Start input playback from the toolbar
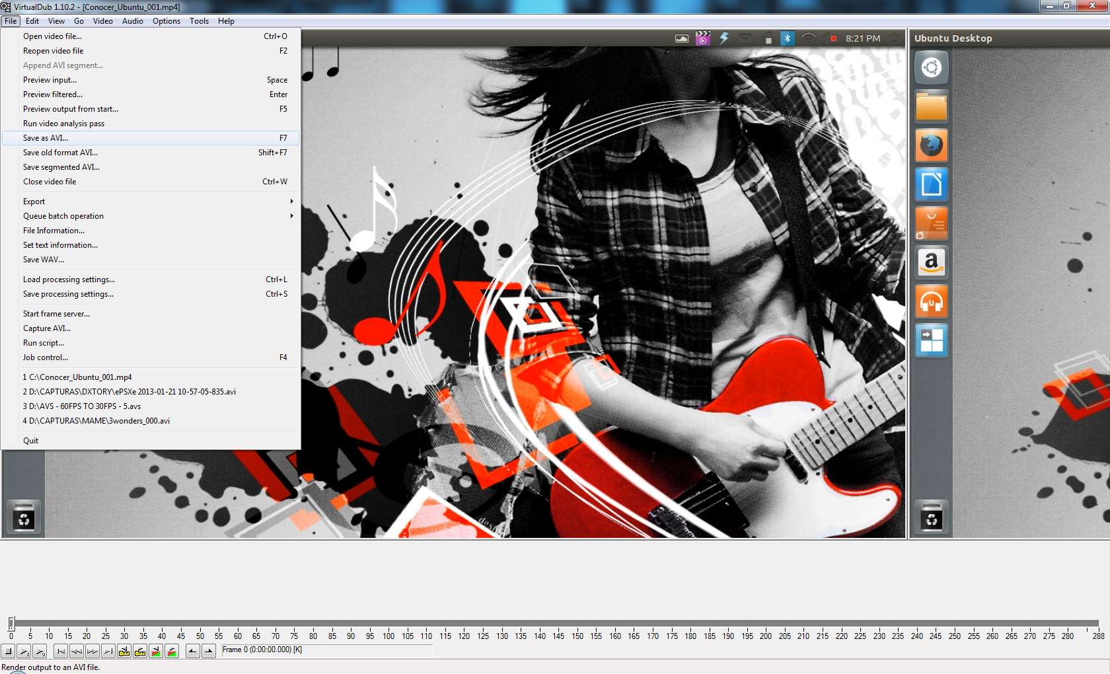Viewport: 1110px width, 674px height. (24, 652)
